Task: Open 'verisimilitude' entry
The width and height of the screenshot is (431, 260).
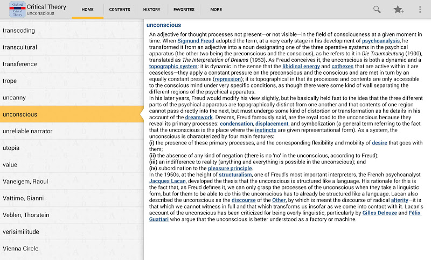Action: coord(72,232)
